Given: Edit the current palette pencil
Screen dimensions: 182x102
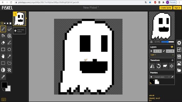Looking at the screenshot, I should tap(172, 77).
